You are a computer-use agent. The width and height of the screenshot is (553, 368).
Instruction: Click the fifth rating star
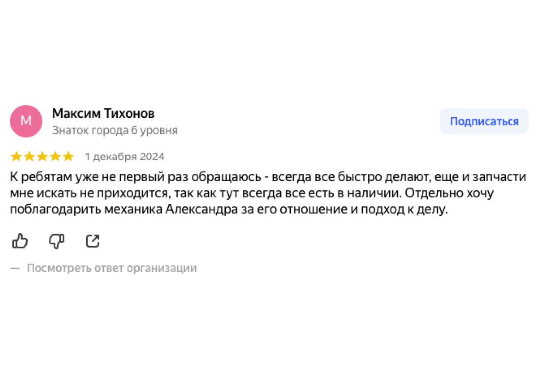pyautogui.click(x=68, y=157)
